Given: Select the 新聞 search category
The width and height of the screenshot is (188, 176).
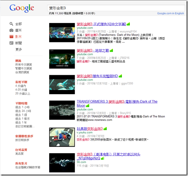Looking at the screenshot, I should [x=18, y=43].
